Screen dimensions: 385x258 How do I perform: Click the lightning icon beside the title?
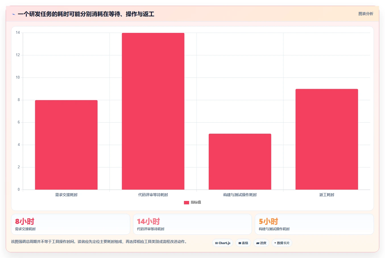pos(13,14)
